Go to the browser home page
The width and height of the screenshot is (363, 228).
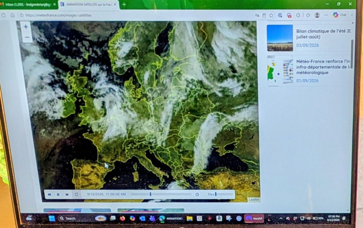tap(12, 15)
